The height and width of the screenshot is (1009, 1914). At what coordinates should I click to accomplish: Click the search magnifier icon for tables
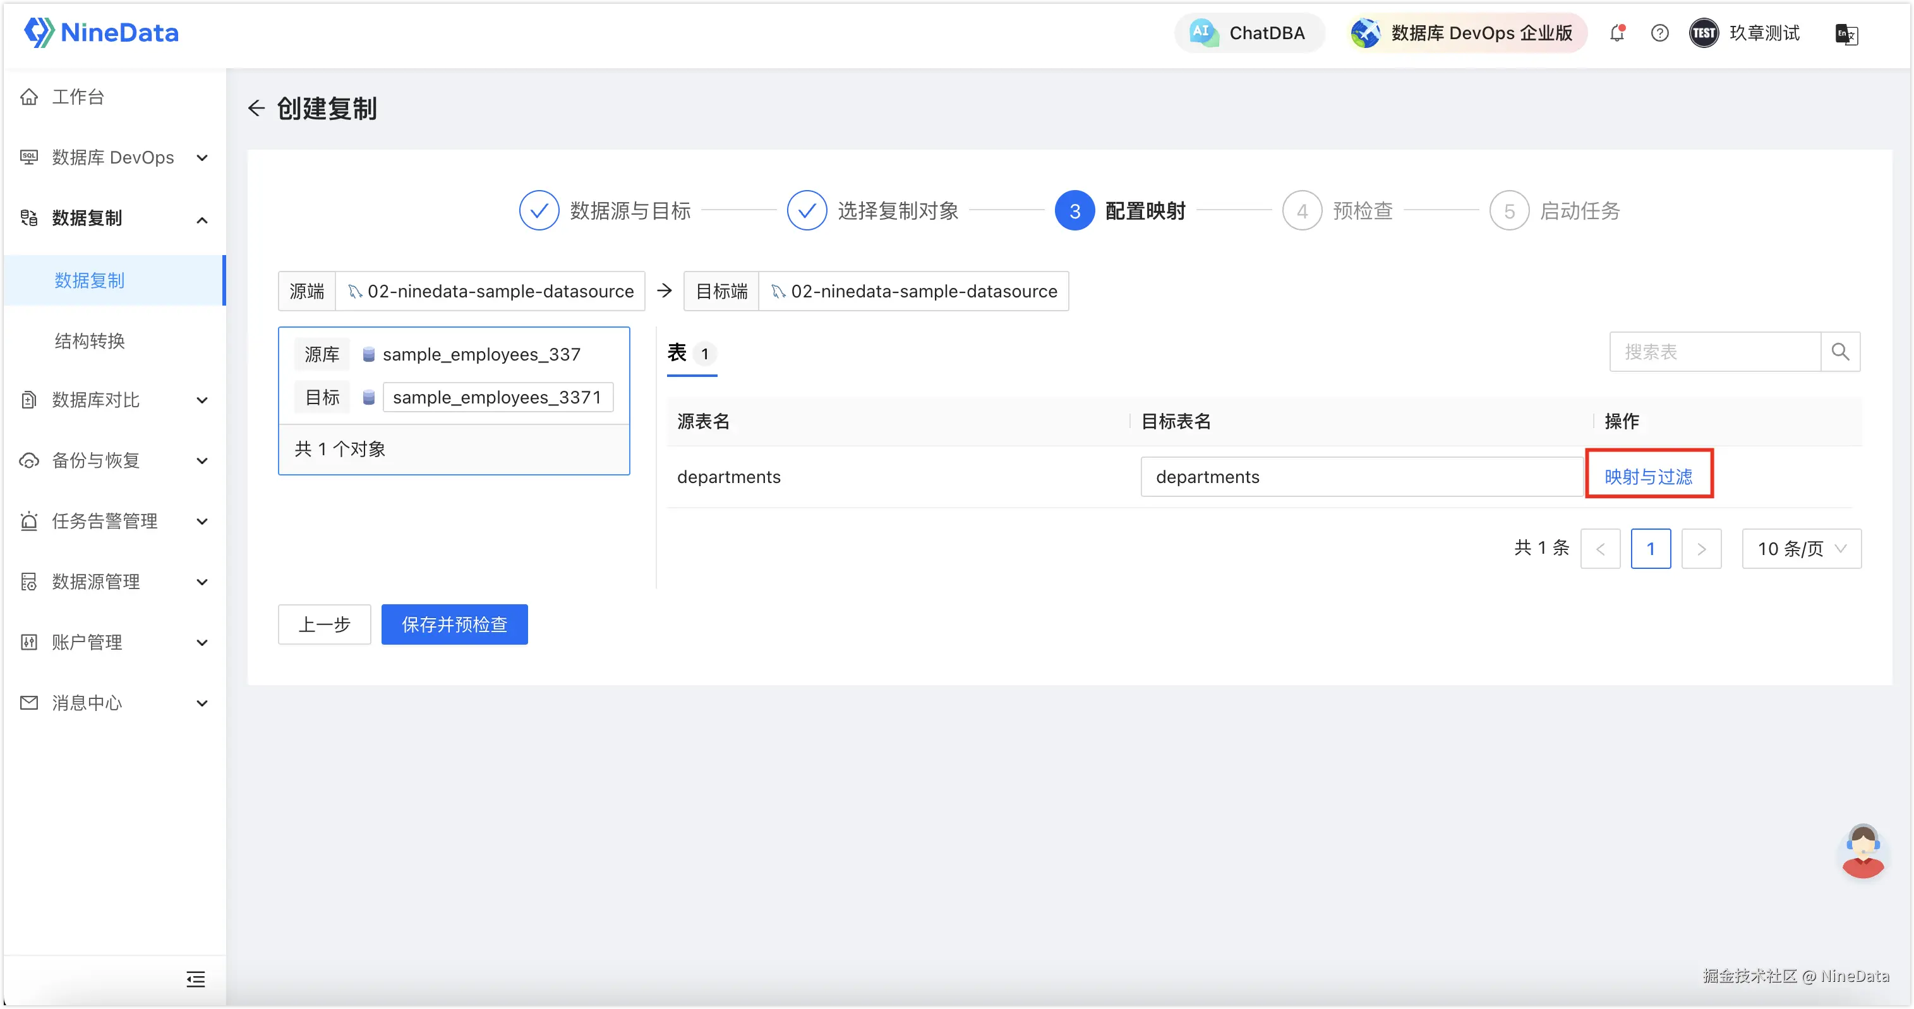[1841, 352]
